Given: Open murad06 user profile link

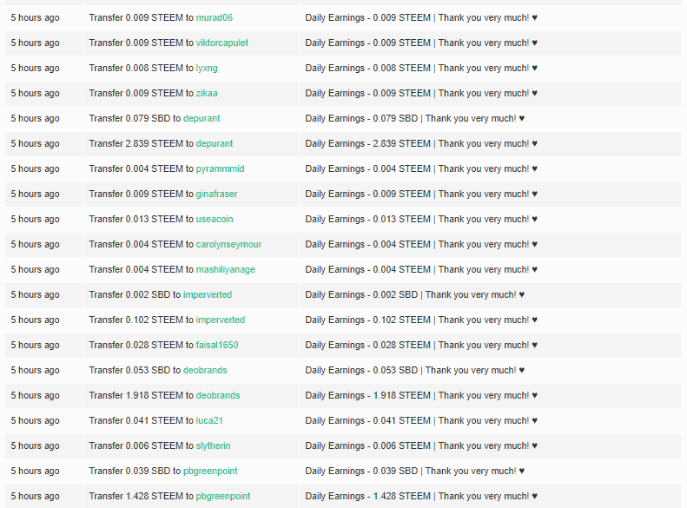Looking at the screenshot, I should pos(214,17).
